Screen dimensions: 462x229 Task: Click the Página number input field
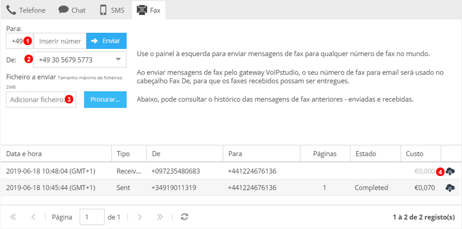[91, 217]
